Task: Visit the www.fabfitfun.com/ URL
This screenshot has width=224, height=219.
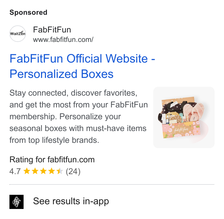Action: tap(63, 40)
